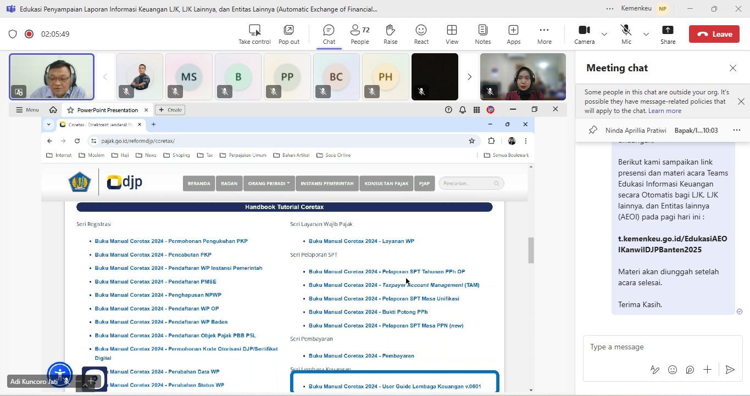The height and width of the screenshot is (396, 750).
Task: Toggle the Chat panel
Action: click(x=329, y=34)
